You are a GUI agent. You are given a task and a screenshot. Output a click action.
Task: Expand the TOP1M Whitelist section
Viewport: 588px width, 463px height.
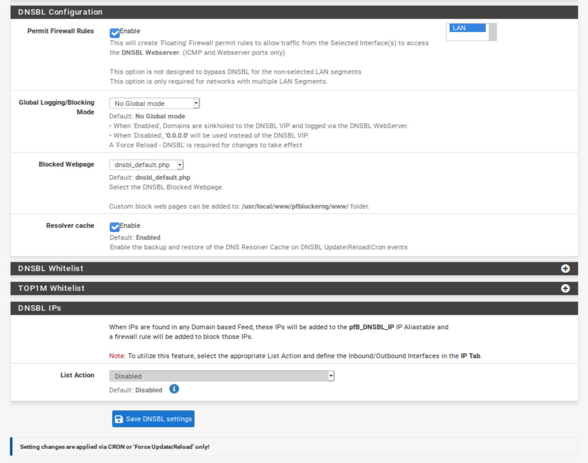click(x=565, y=288)
